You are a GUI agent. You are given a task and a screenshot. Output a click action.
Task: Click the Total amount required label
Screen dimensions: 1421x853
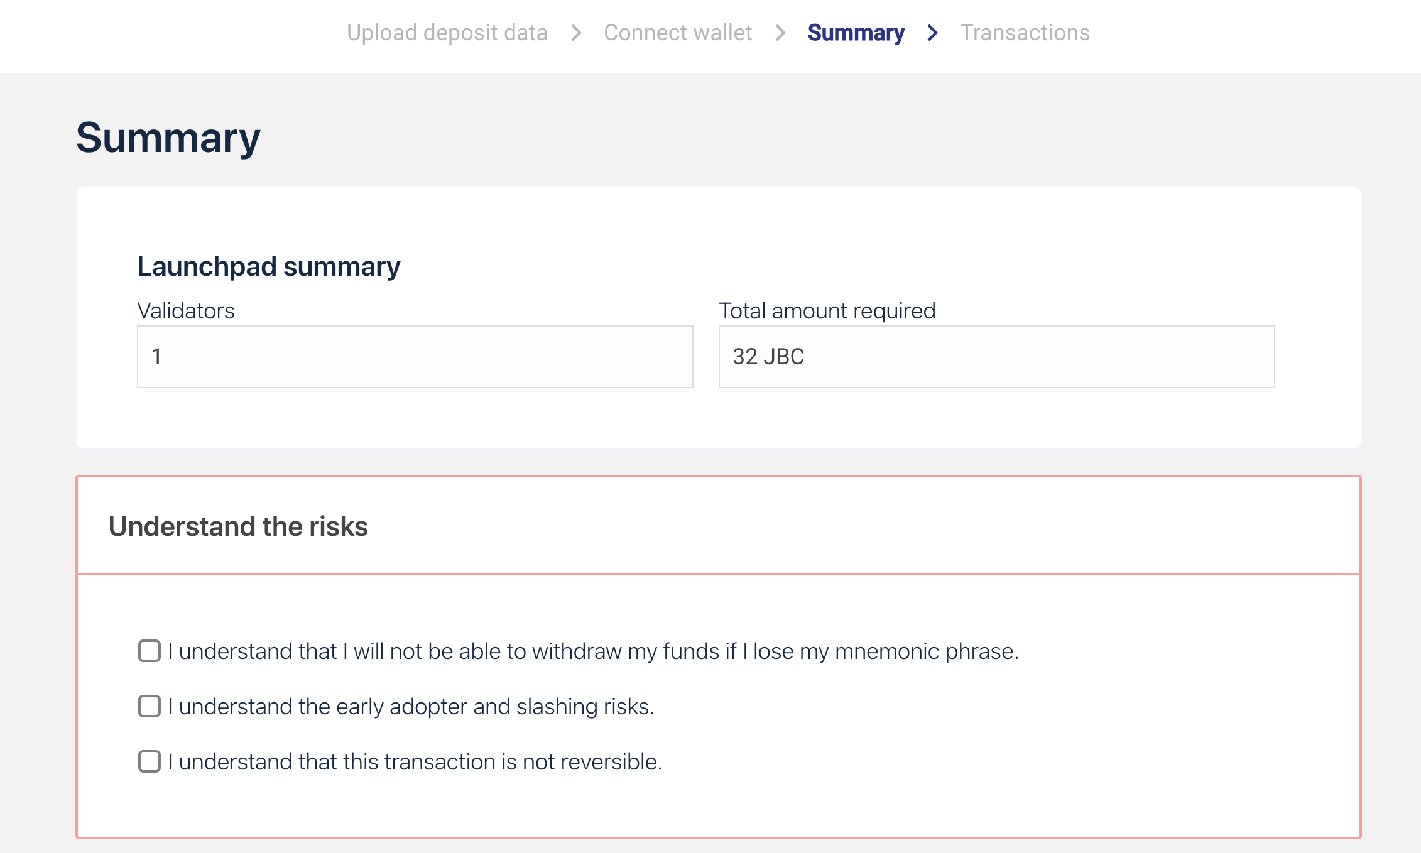[827, 311]
